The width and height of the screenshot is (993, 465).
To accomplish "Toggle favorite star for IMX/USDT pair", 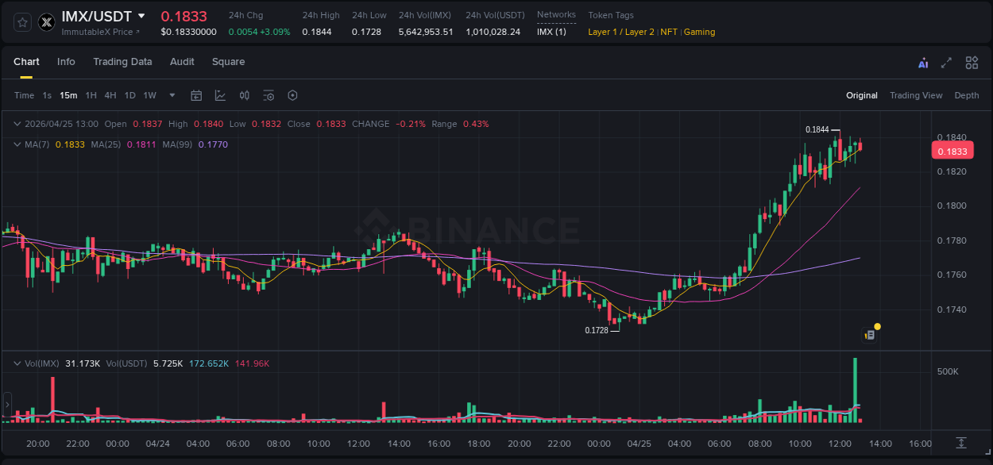I will pyautogui.click(x=22, y=22).
